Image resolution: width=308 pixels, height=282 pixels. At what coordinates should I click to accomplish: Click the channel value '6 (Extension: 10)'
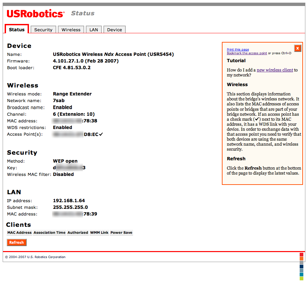coord(74,114)
